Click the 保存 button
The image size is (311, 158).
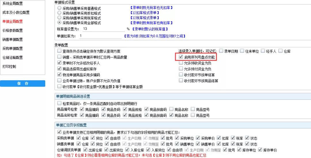22,83
